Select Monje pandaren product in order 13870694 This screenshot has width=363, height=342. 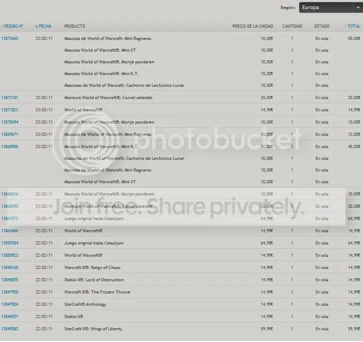pos(109,122)
